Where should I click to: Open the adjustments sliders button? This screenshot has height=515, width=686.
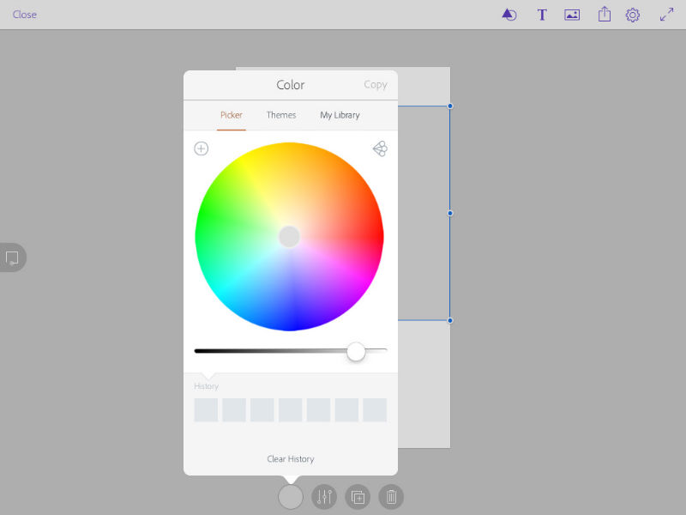(x=324, y=496)
